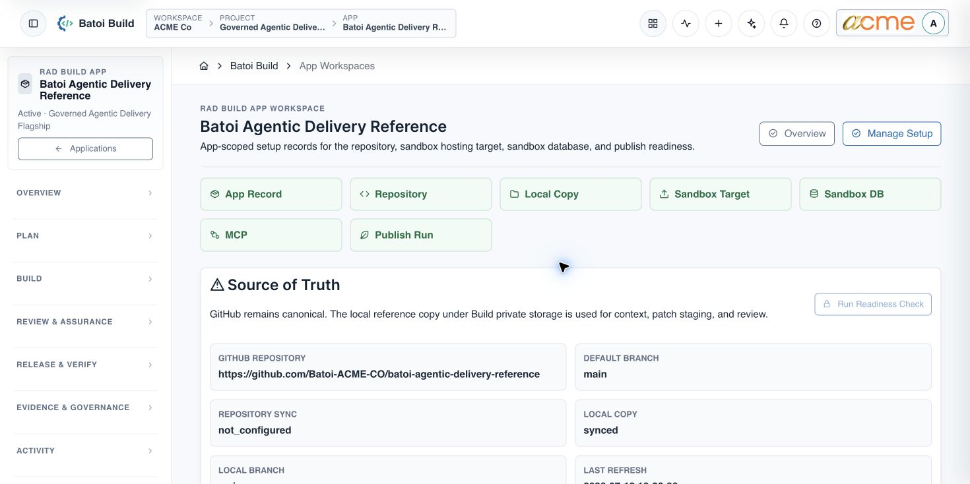Expand the ACTIVITY sidebar section
Screen dimensions: 970x484
coord(85,450)
